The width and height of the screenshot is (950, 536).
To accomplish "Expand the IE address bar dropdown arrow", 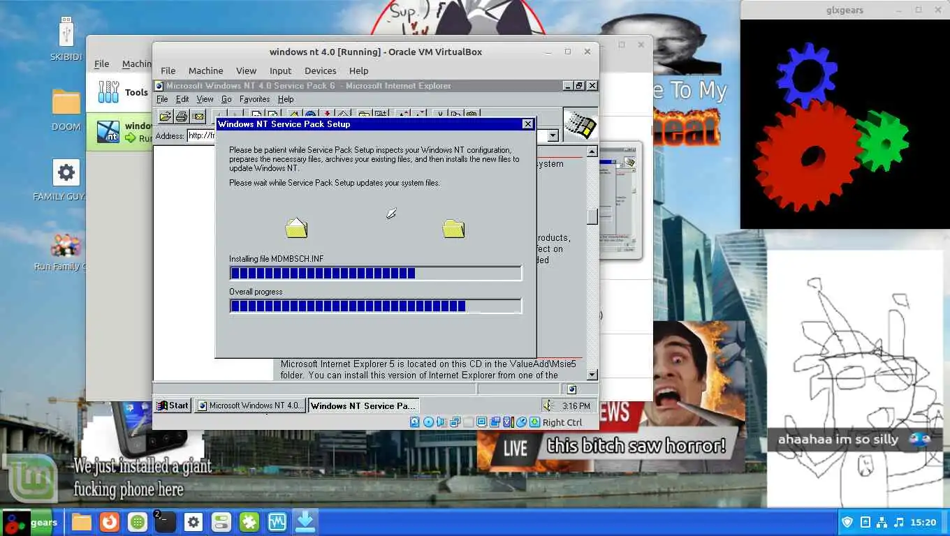I will pos(553,135).
